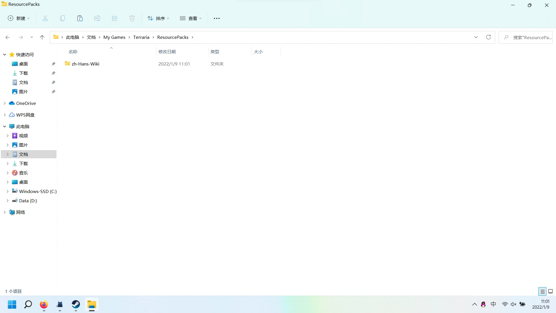This screenshot has width=556, height=313.
Task: Open Steam from the taskbar
Action: coord(76,304)
